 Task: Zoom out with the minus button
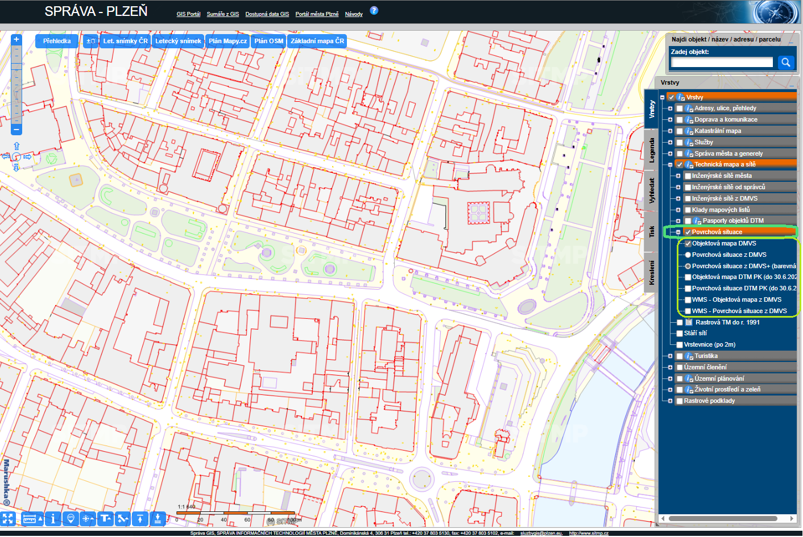point(16,130)
